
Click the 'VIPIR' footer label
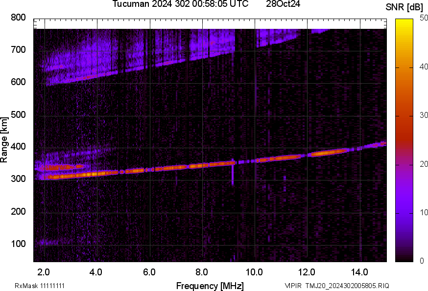293,286
